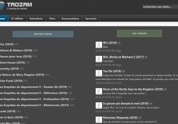Open 90's (2019) review title
Image resolution: width=178 pixels, height=124 pixels.
coord(110,43)
